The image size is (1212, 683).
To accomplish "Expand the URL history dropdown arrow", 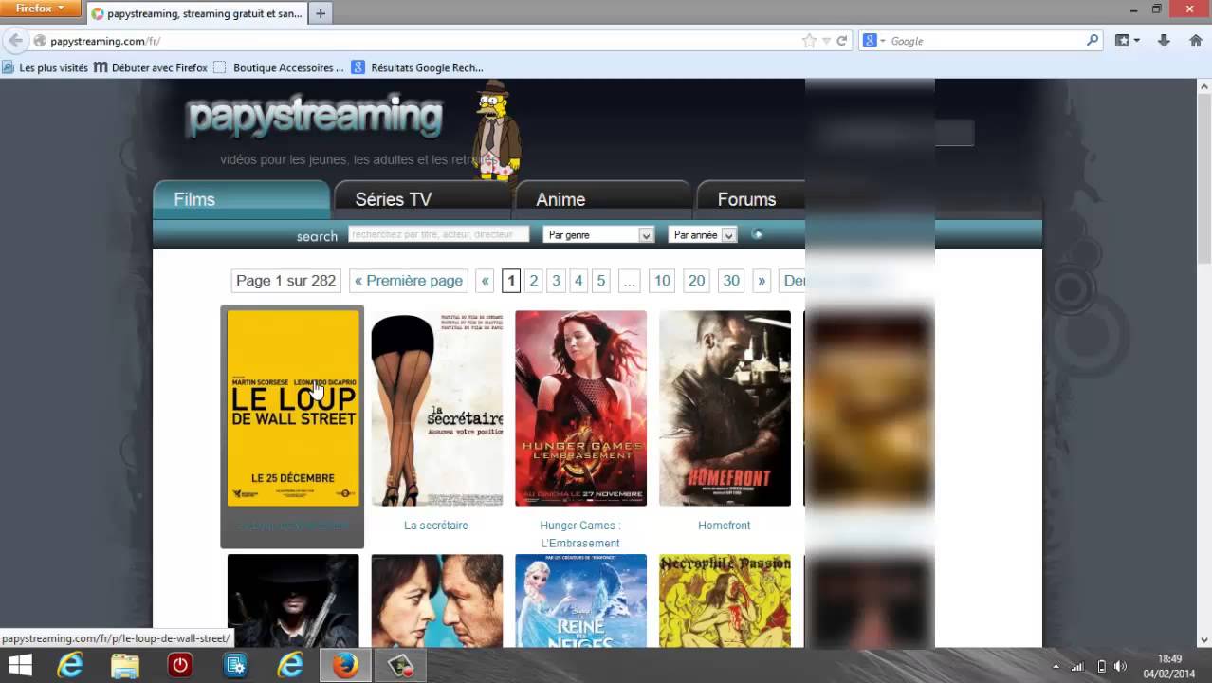I will (x=826, y=41).
